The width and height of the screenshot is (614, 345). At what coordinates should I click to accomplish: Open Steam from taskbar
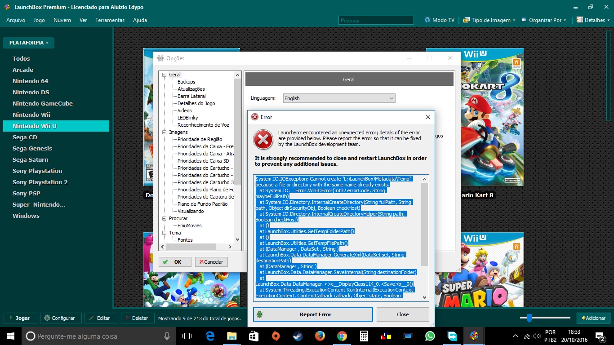coord(298,336)
